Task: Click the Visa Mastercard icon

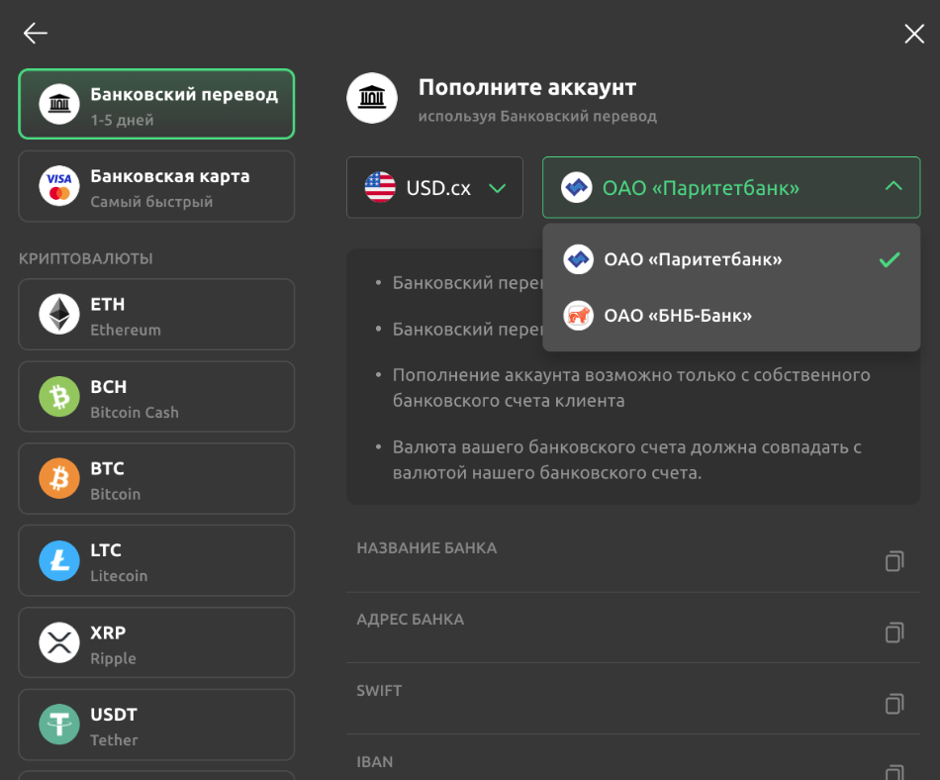Action: 59,186
